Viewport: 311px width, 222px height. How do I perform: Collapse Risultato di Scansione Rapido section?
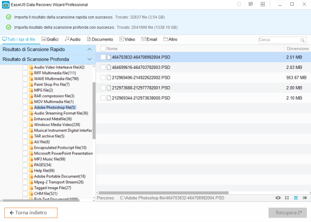click(89, 49)
